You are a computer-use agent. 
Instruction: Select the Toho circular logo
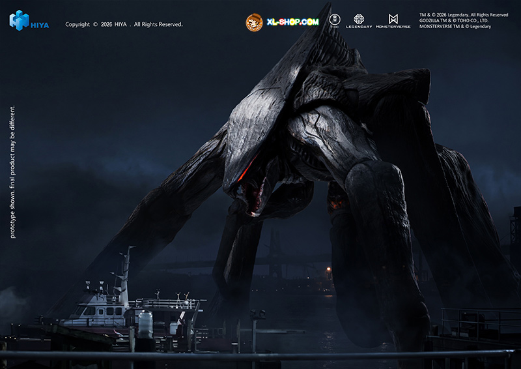pyautogui.click(x=335, y=20)
